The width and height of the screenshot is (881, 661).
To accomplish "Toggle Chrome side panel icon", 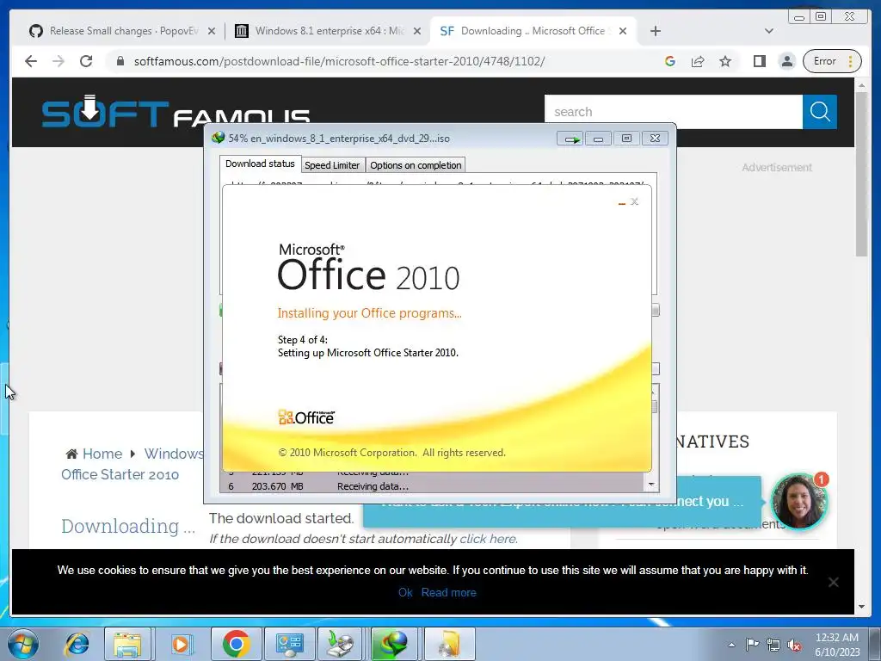I will coord(760,61).
